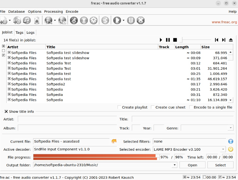Image resolution: width=238 pixels, height=180 pixels.
Task: Click the orange skip current file arrow icon
Action: (x=114, y=141)
